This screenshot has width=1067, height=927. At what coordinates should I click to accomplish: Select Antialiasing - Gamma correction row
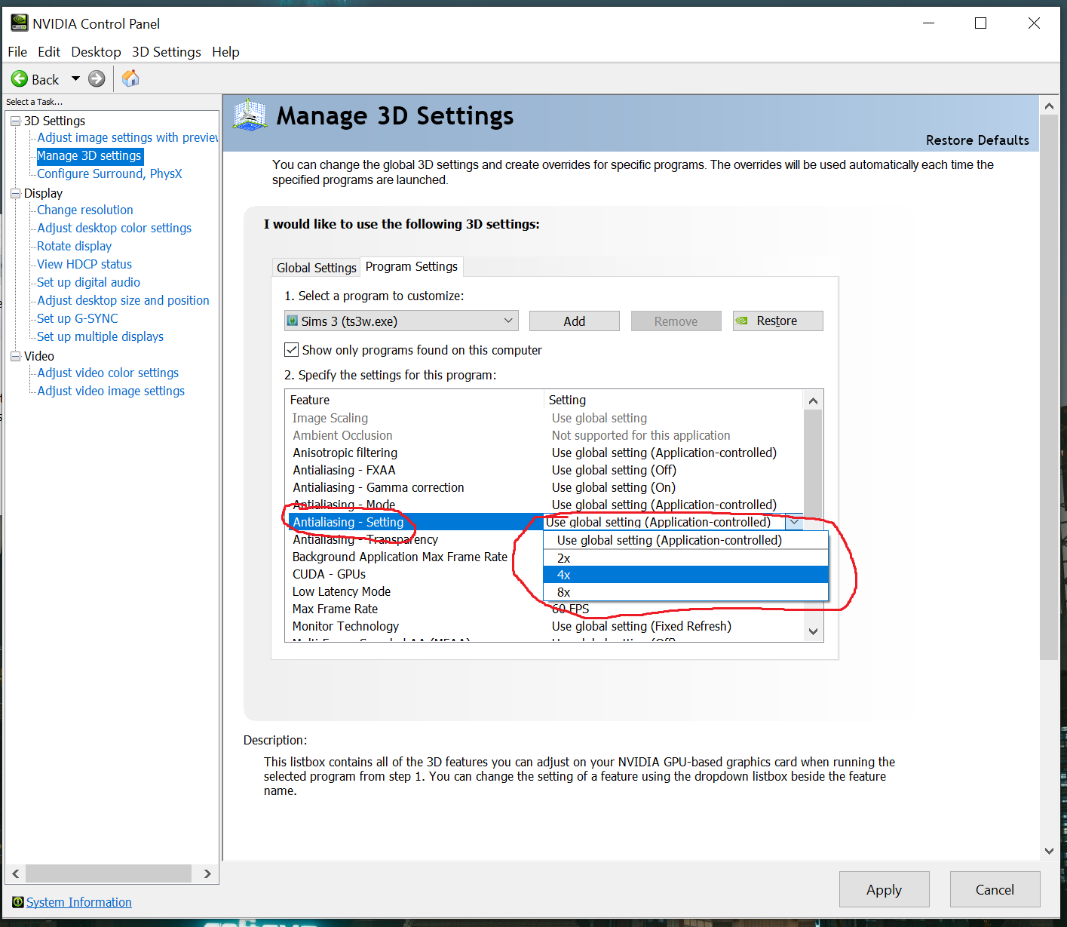coord(545,487)
